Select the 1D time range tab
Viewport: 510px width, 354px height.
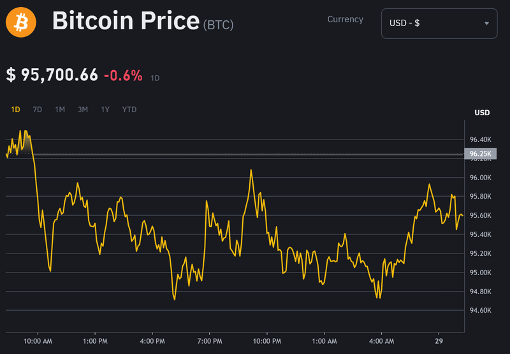[16, 110]
